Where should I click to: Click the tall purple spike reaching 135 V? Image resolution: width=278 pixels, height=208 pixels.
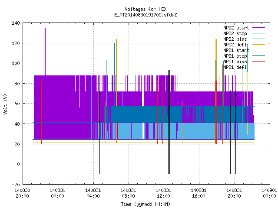[x=45, y=51]
